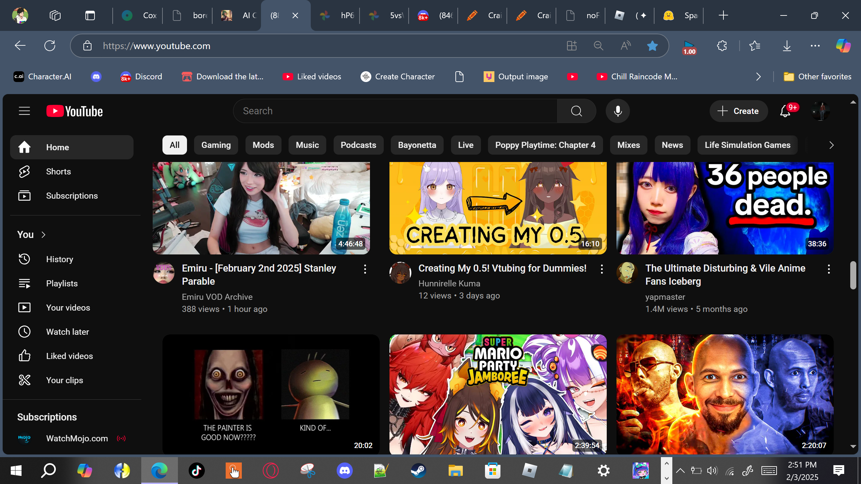Image resolution: width=861 pixels, height=484 pixels.
Task: Open the browser zoom out indicator
Action: pos(598,46)
